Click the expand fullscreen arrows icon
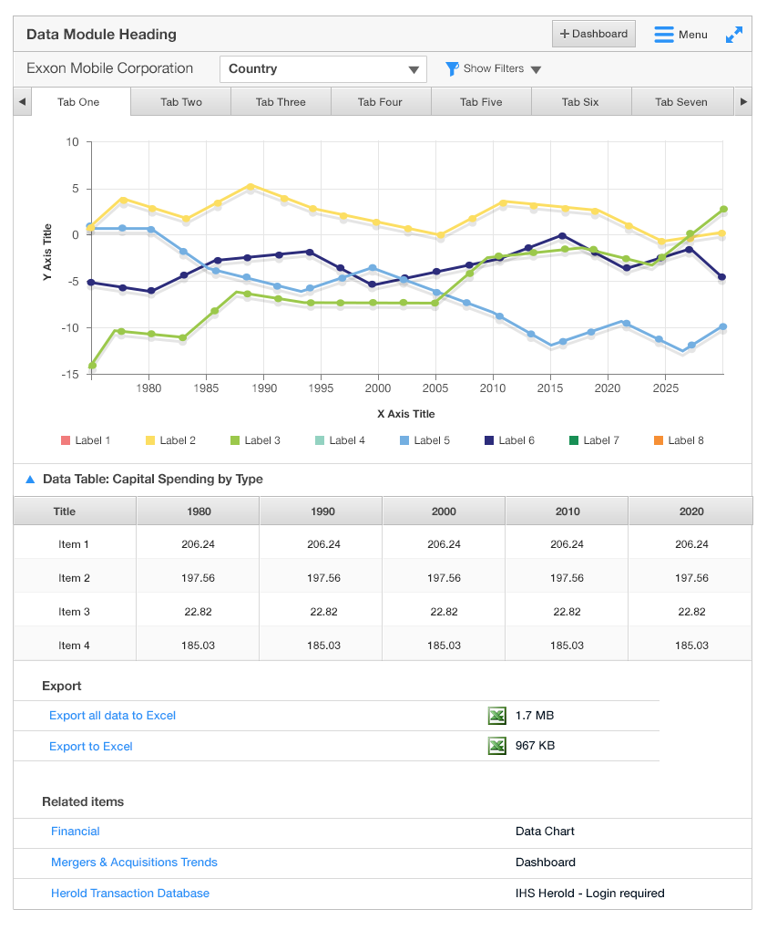The height and width of the screenshot is (930, 767). pyautogui.click(x=734, y=35)
